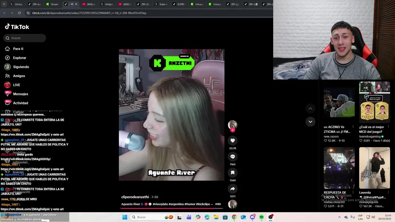Reload the page with refresh icon

coord(19,13)
